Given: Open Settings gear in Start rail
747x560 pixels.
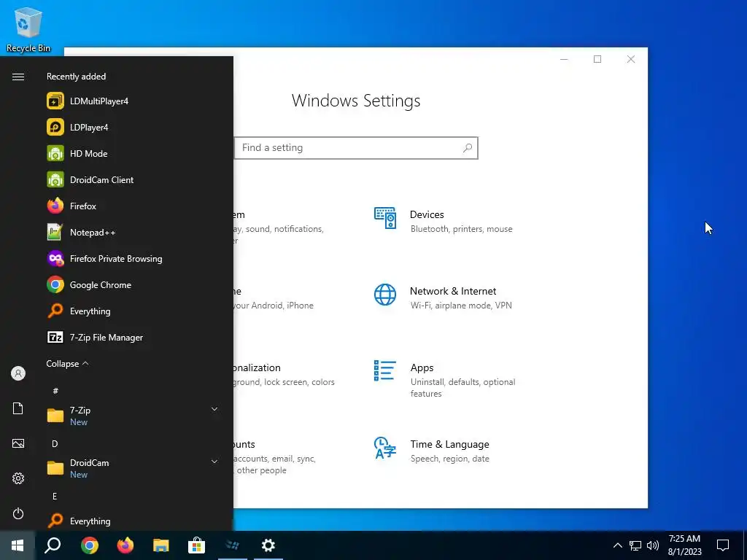Looking at the screenshot, I should pos(18,478).
